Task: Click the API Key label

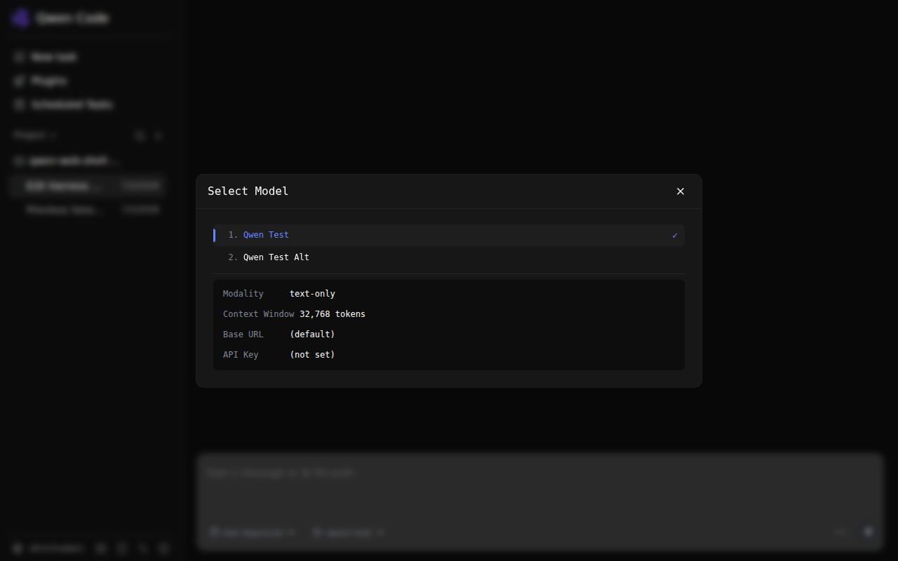Action: point(241,355)
